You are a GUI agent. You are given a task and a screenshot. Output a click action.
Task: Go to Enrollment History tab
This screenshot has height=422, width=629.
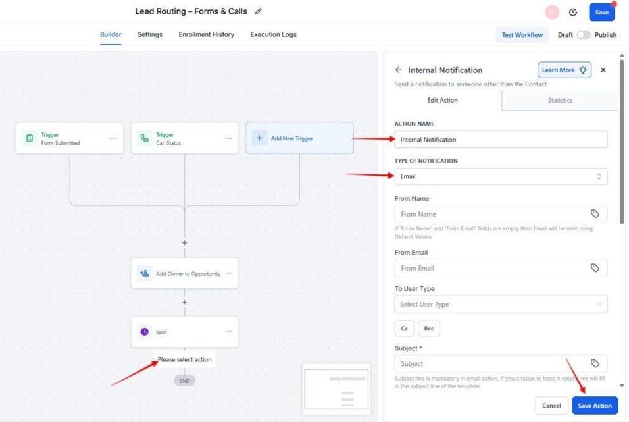(x=206, y=35)
